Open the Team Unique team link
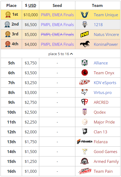The width and height of the screenshot is (121, 177). 106,15
